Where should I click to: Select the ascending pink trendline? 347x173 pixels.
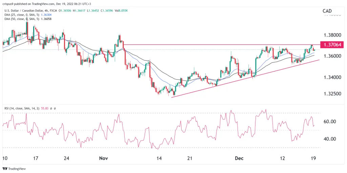point(246,79)
